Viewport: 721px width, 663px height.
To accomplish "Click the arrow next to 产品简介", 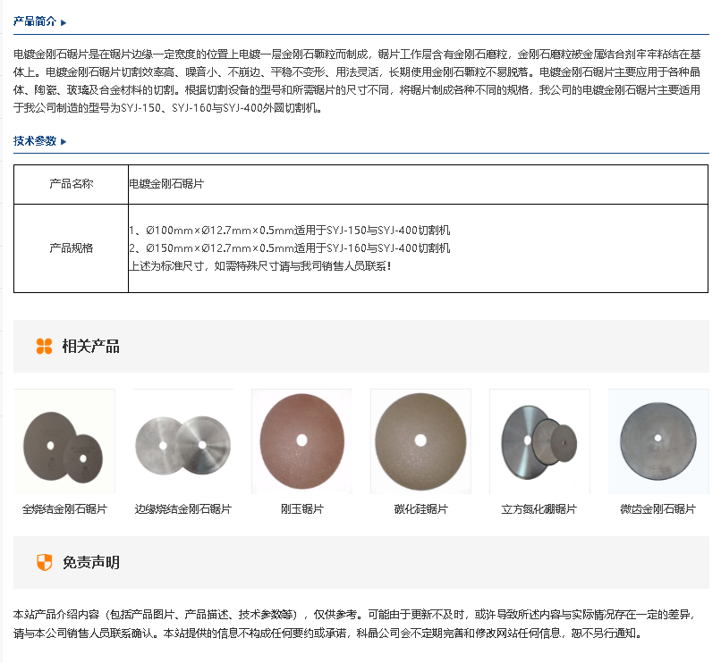I will click(64, 22).
